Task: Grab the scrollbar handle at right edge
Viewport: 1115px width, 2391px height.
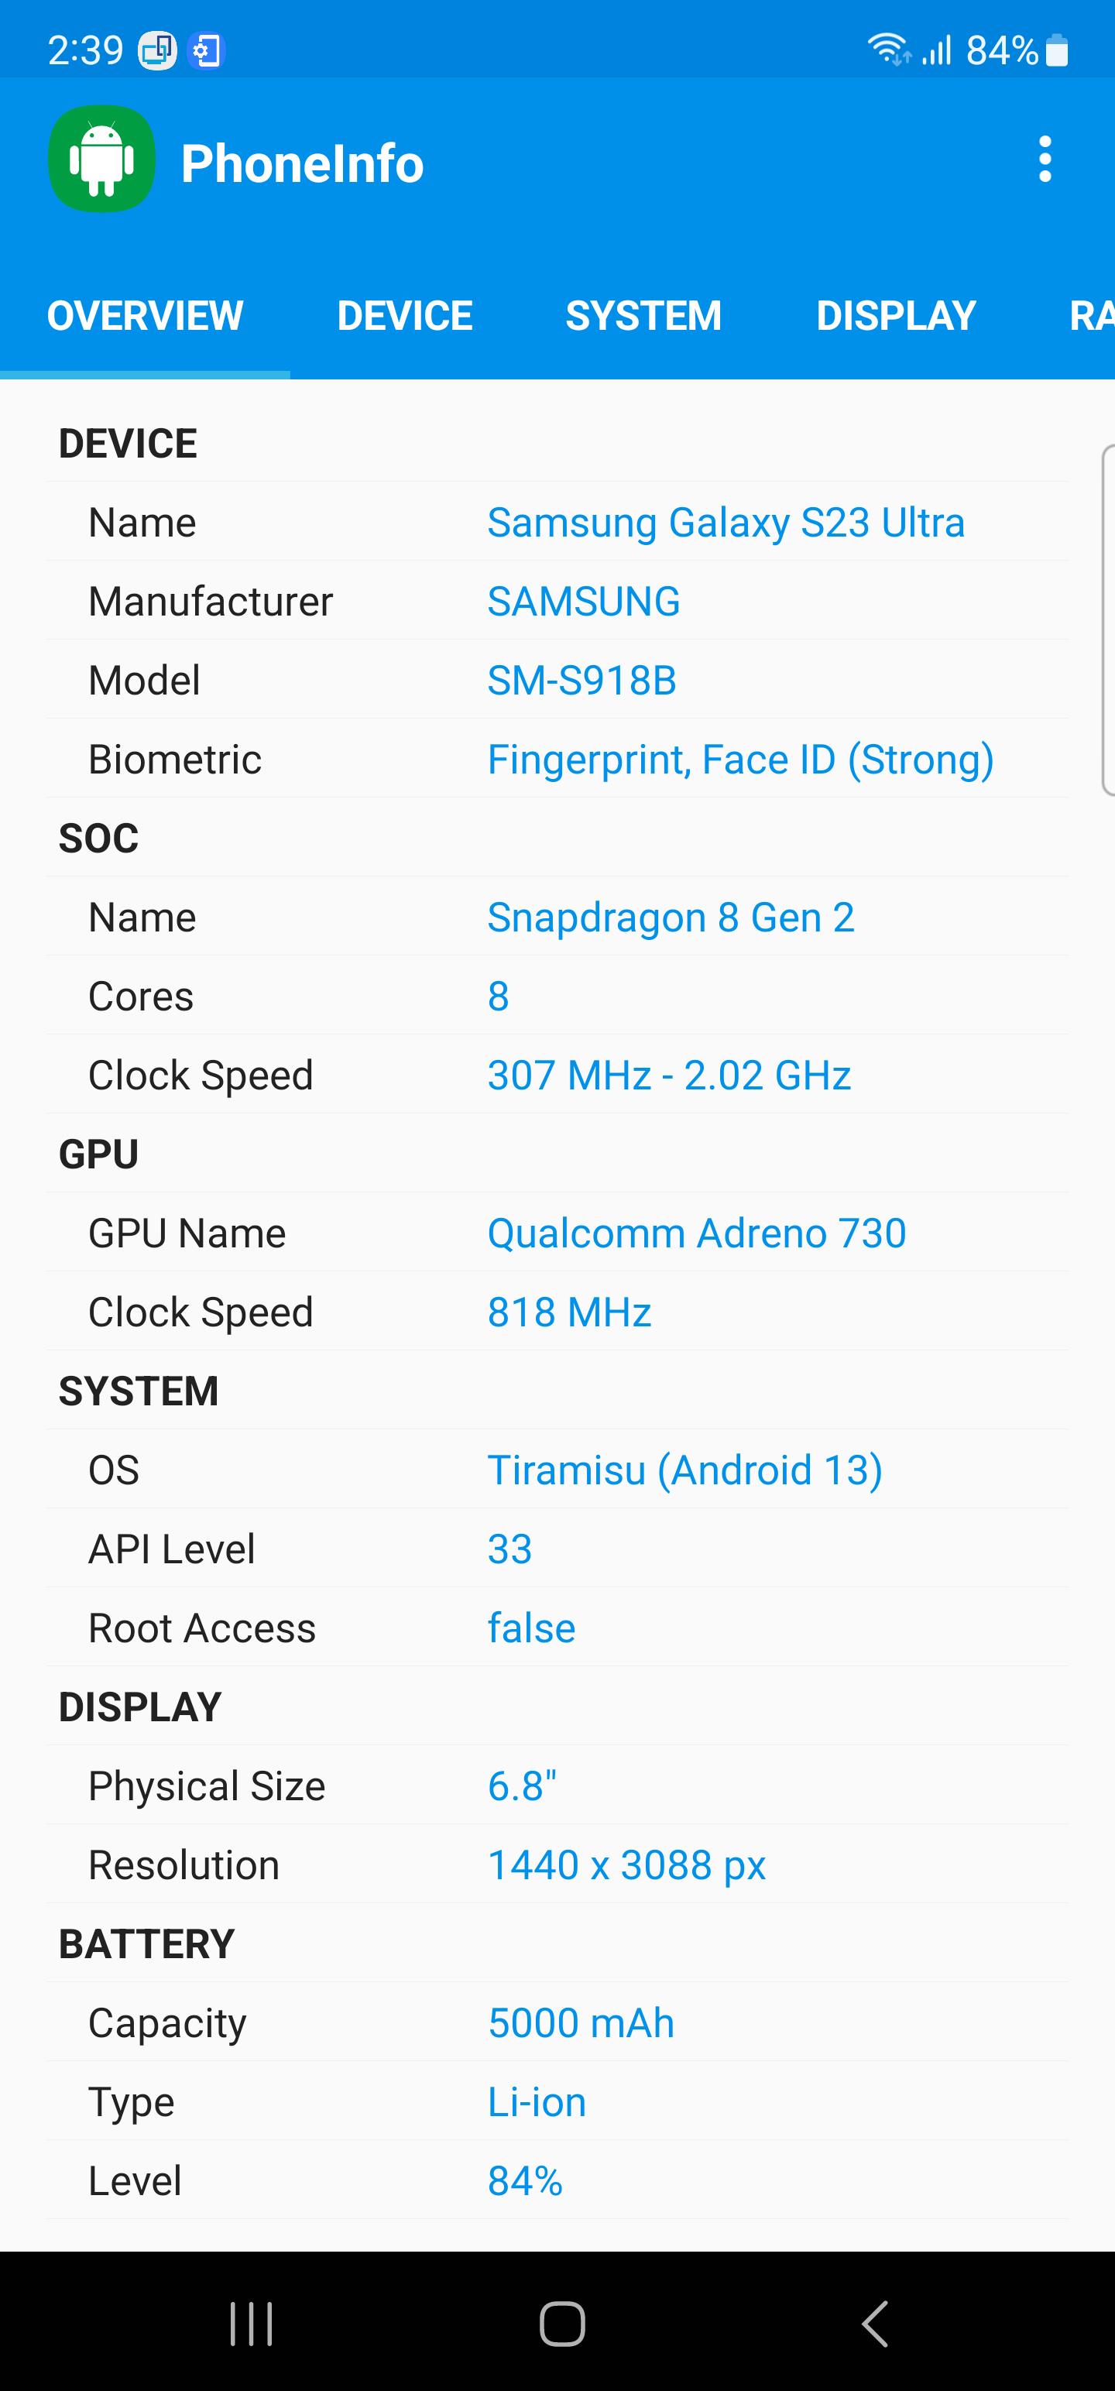Action: [1107, 620]
